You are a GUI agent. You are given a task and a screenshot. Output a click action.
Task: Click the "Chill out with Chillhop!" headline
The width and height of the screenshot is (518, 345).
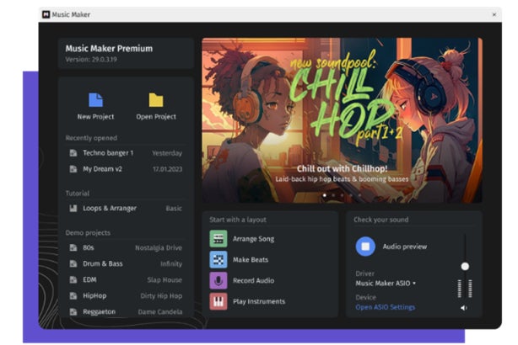point(342,168)
